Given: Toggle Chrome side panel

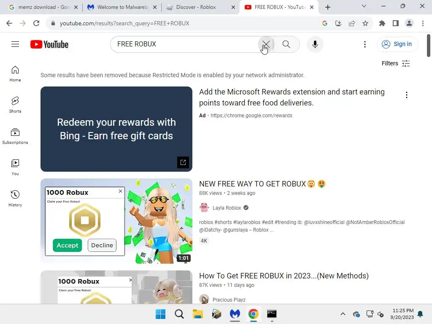Looking at the screenshot, I should click(396, 23).
